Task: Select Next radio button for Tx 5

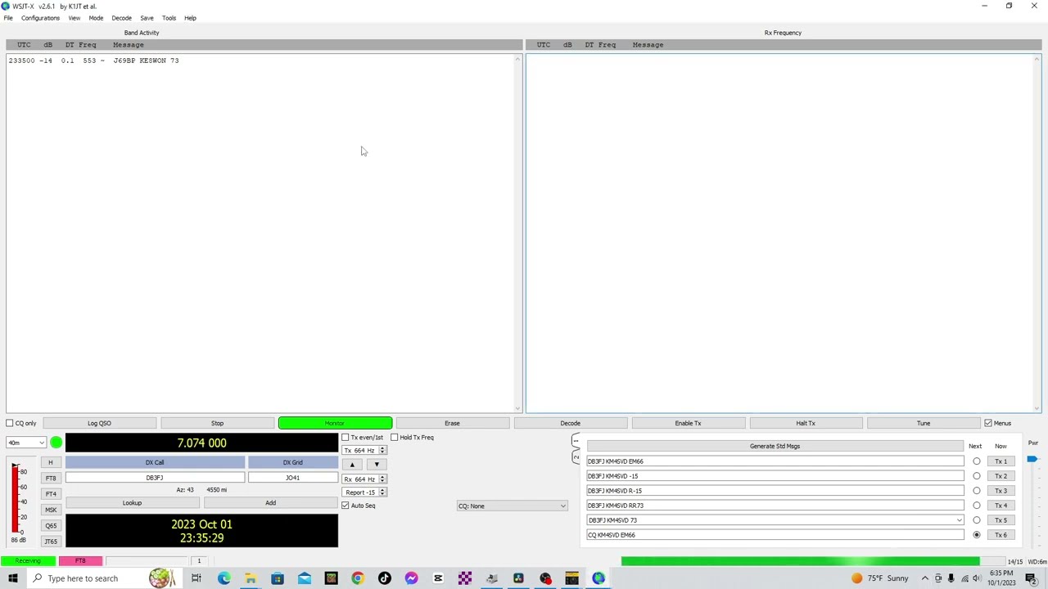Action: pyautogui.click(x=977, y=520)
